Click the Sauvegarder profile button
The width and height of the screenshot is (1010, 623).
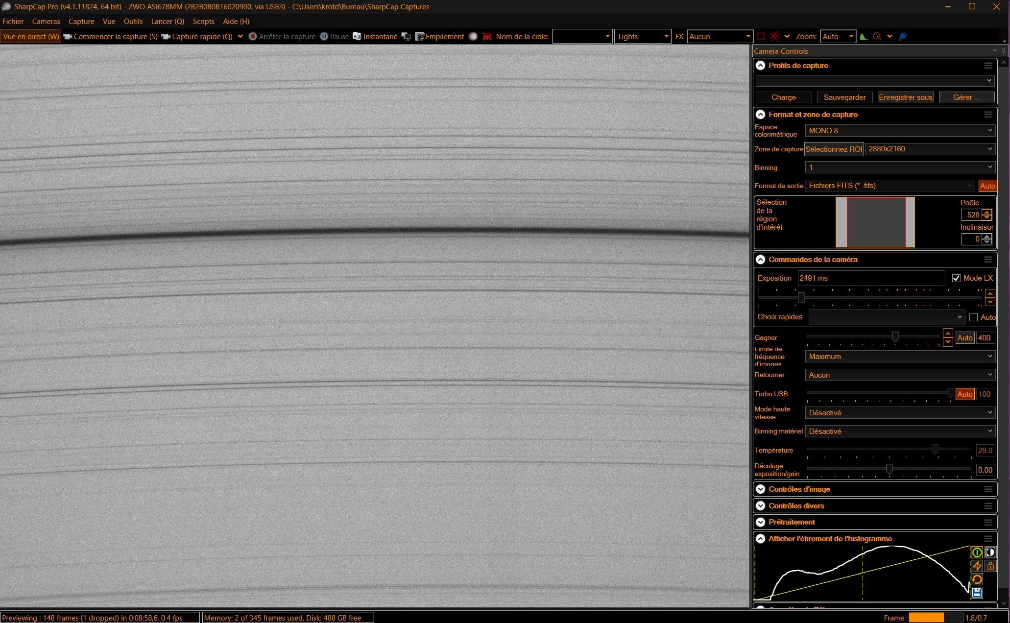(x=844, y=97)
